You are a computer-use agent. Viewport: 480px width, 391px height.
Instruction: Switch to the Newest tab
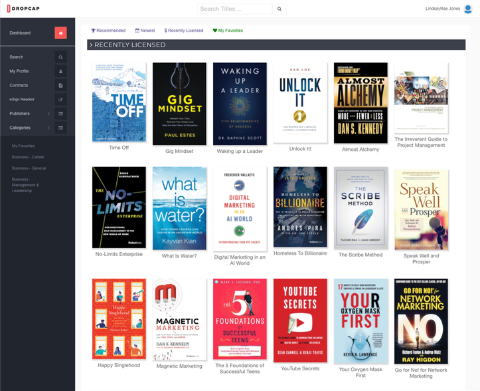tap(145, 31)
